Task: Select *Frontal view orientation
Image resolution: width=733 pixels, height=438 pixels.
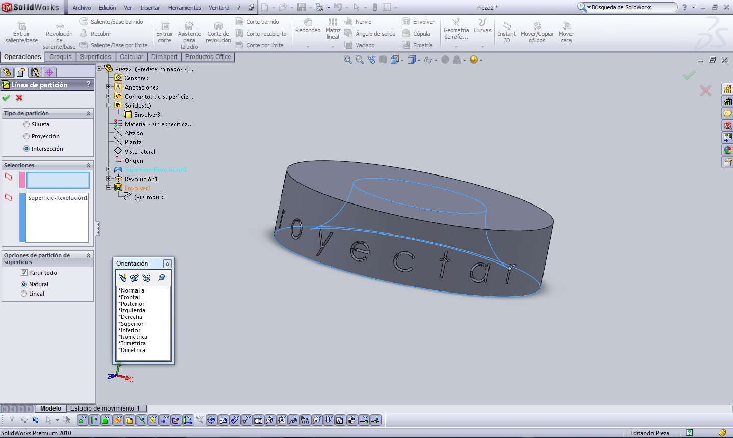Action: coord(129,297)
